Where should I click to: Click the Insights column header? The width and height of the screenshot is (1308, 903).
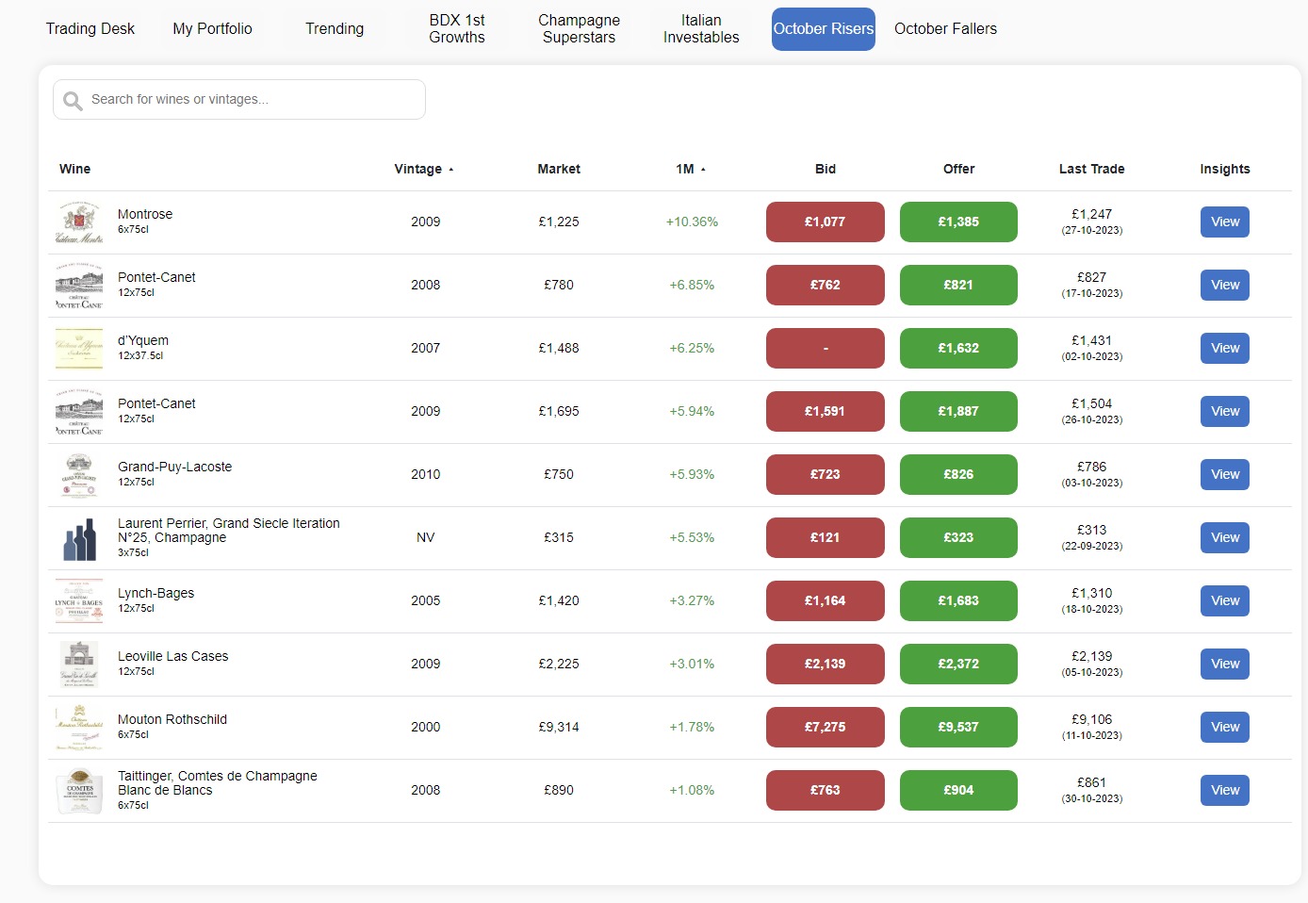[x=1225, y=169]
